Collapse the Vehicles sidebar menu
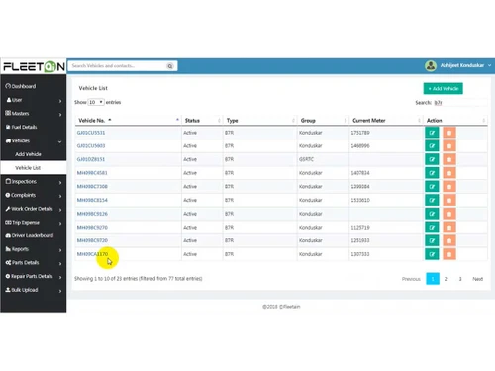This screenshot has width=495, height=371. coord(34,140)
